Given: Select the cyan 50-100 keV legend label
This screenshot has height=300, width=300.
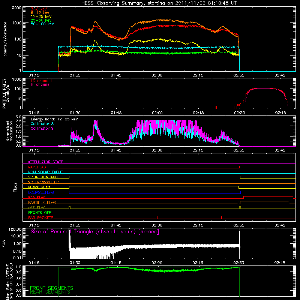Looking at the screenshot, I should [42, 24].
